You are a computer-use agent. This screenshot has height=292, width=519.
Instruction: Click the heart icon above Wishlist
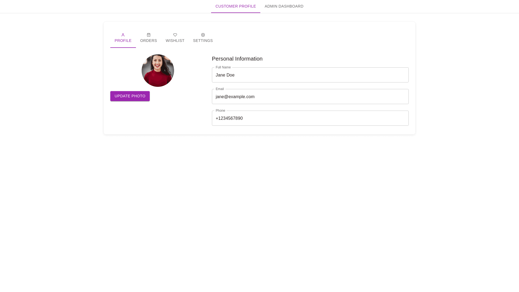(175, 35)
